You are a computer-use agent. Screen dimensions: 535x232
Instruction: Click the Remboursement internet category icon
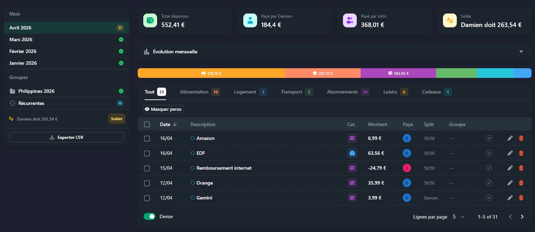pyautogui.click(x=352, y=168)
